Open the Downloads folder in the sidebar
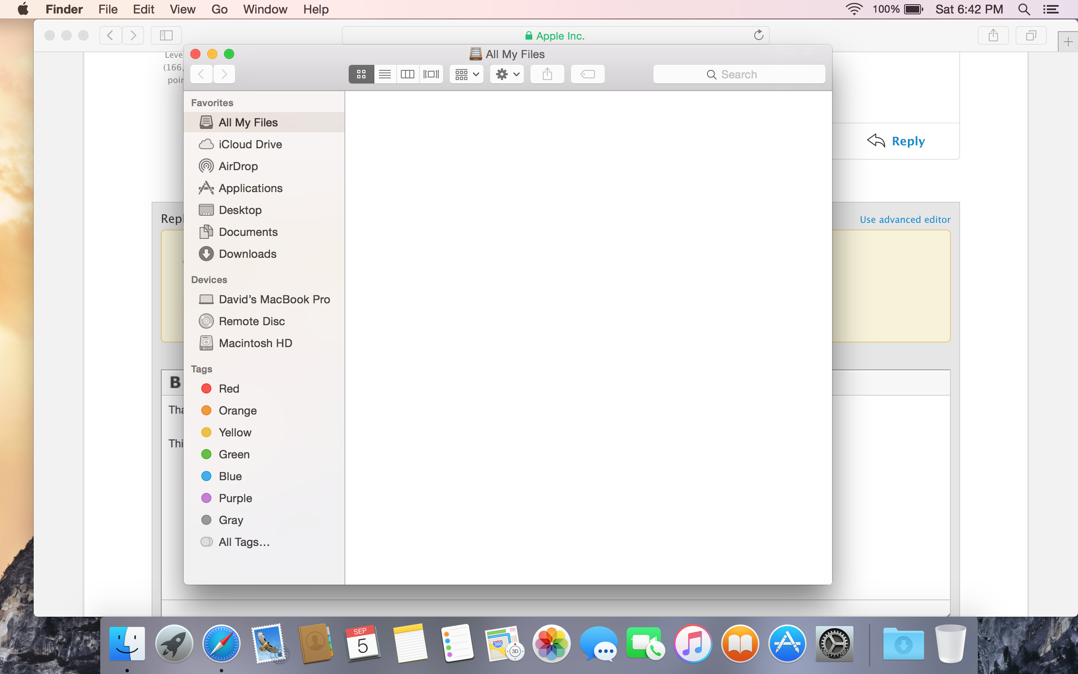Viewport: 1078px width, 674px height. [x=248, y=254]
